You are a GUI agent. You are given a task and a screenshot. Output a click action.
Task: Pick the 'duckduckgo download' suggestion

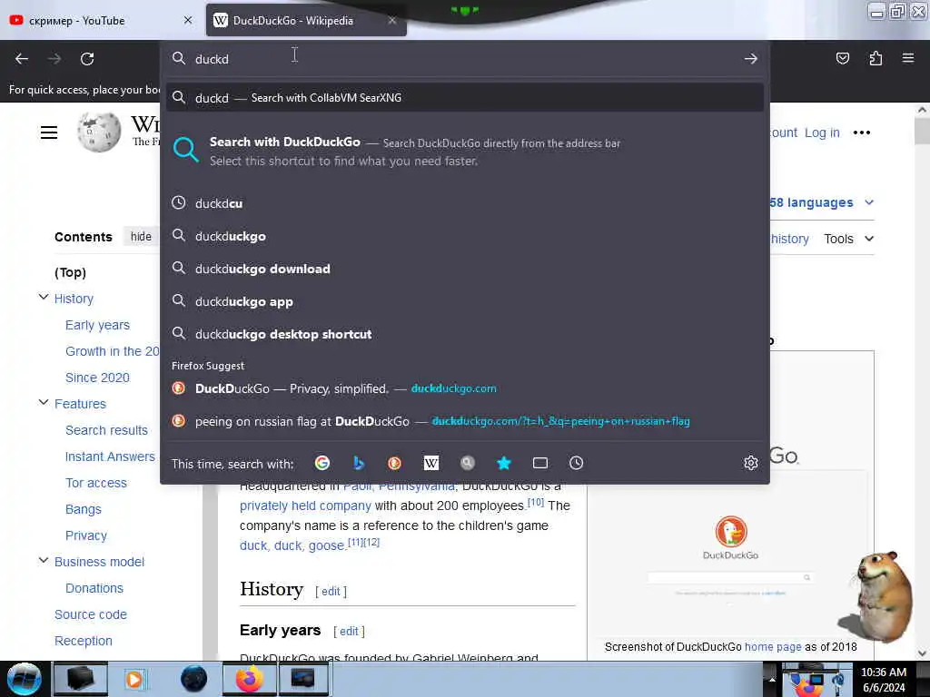coord(465,269)
